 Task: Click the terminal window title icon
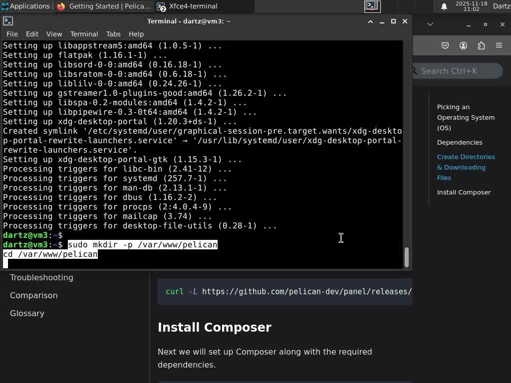(x=8, y=21)
